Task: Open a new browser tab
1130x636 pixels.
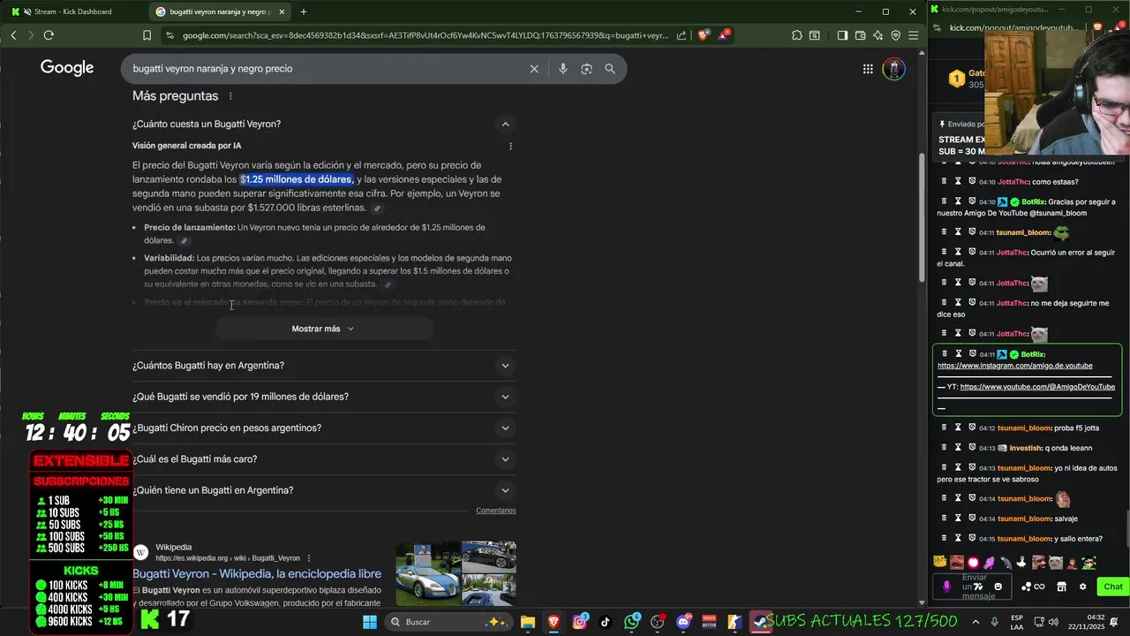Action: pyautogui.click(x=304, y=11)
